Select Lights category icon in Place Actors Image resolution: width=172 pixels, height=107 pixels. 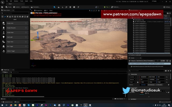coord(8,17)
